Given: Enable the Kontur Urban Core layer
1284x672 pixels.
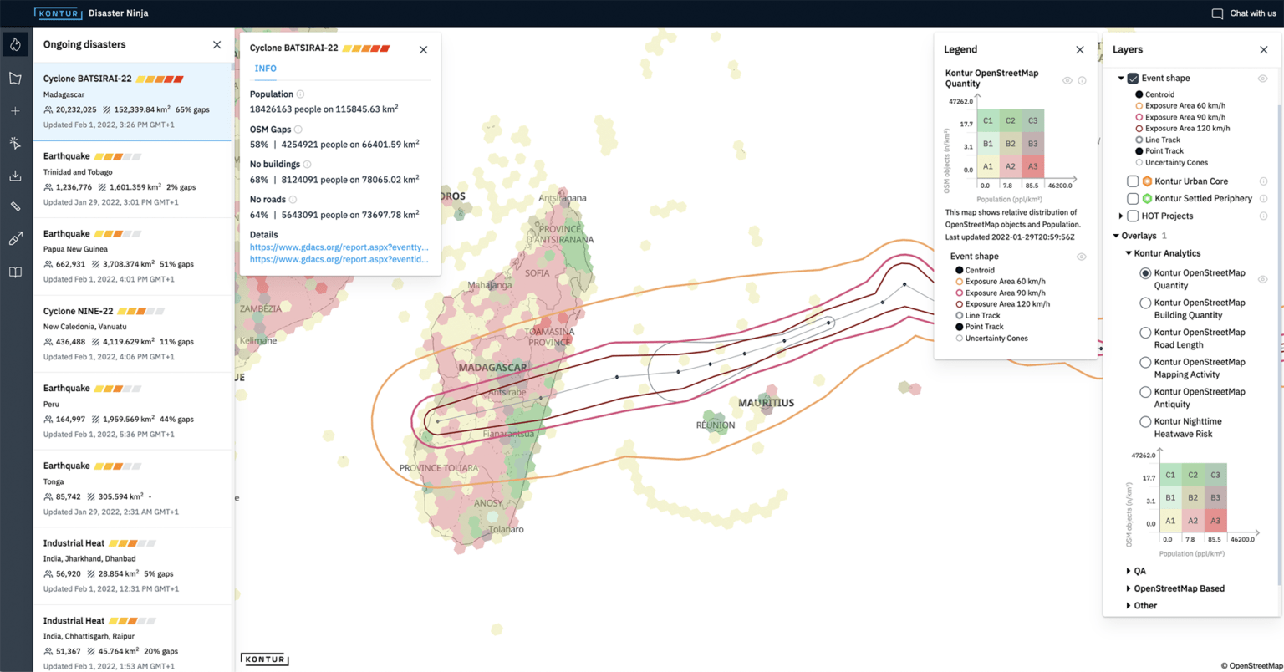Looking at the screenshot, I should pos(1133,181).
